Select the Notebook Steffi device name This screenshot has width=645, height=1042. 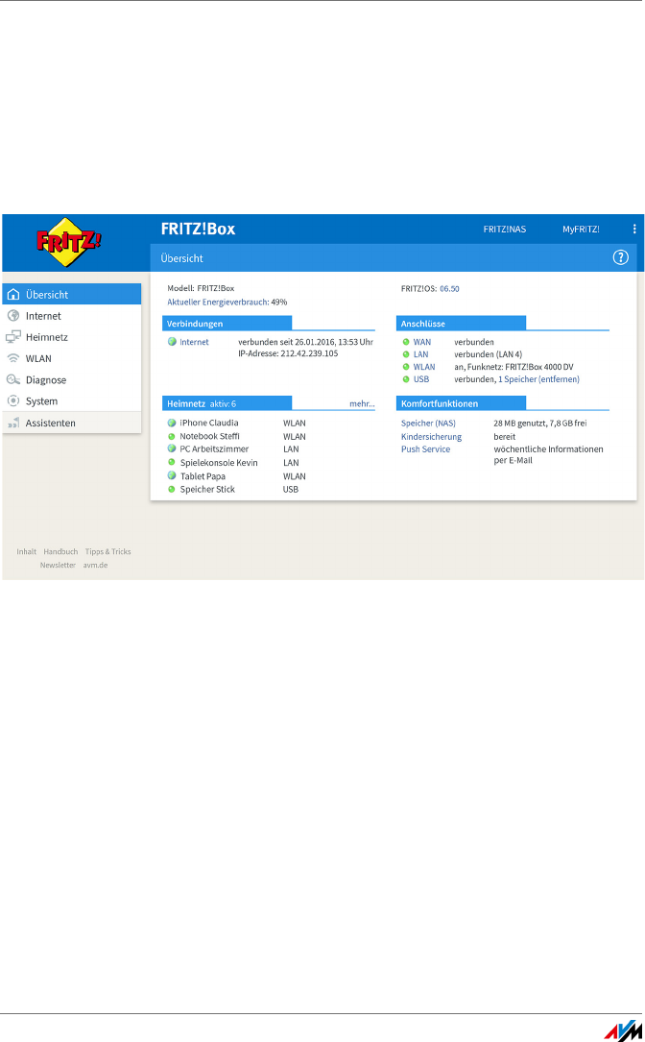(x=209, y=437)
